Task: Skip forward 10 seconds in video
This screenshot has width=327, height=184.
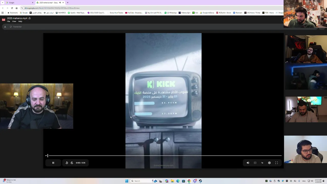Action: (x=72, y=163)
